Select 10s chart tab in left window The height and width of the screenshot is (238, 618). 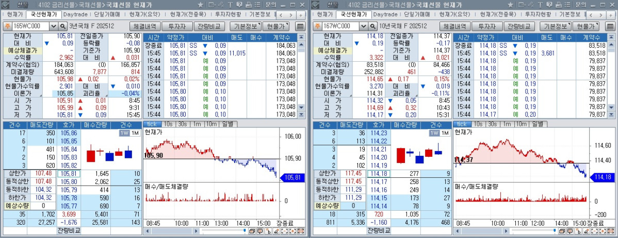pyautogui.click(x=168, y=124)
